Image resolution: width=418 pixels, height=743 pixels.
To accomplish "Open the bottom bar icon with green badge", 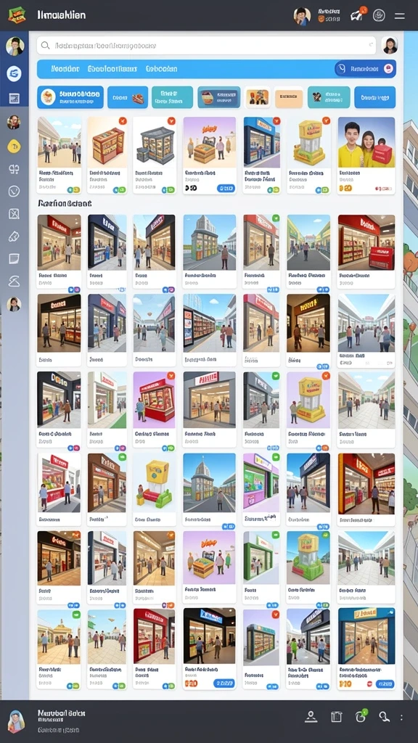I will click(361, 715).
